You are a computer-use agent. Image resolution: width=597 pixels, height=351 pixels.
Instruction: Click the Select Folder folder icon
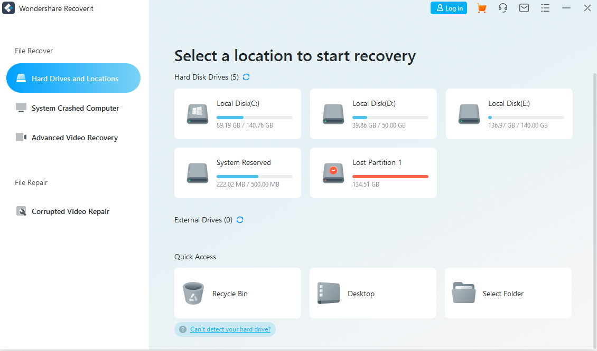pyautogui.click(x=464, y=293)
